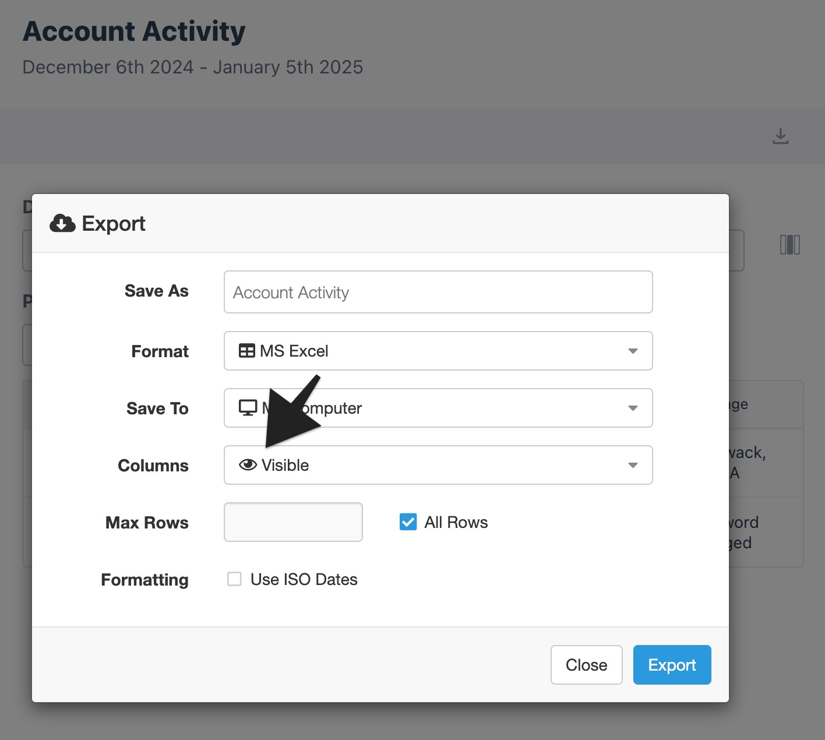This screenshot has height=740, width=825.
Task: Click the Save As filename field
Action: click(438, 292)
